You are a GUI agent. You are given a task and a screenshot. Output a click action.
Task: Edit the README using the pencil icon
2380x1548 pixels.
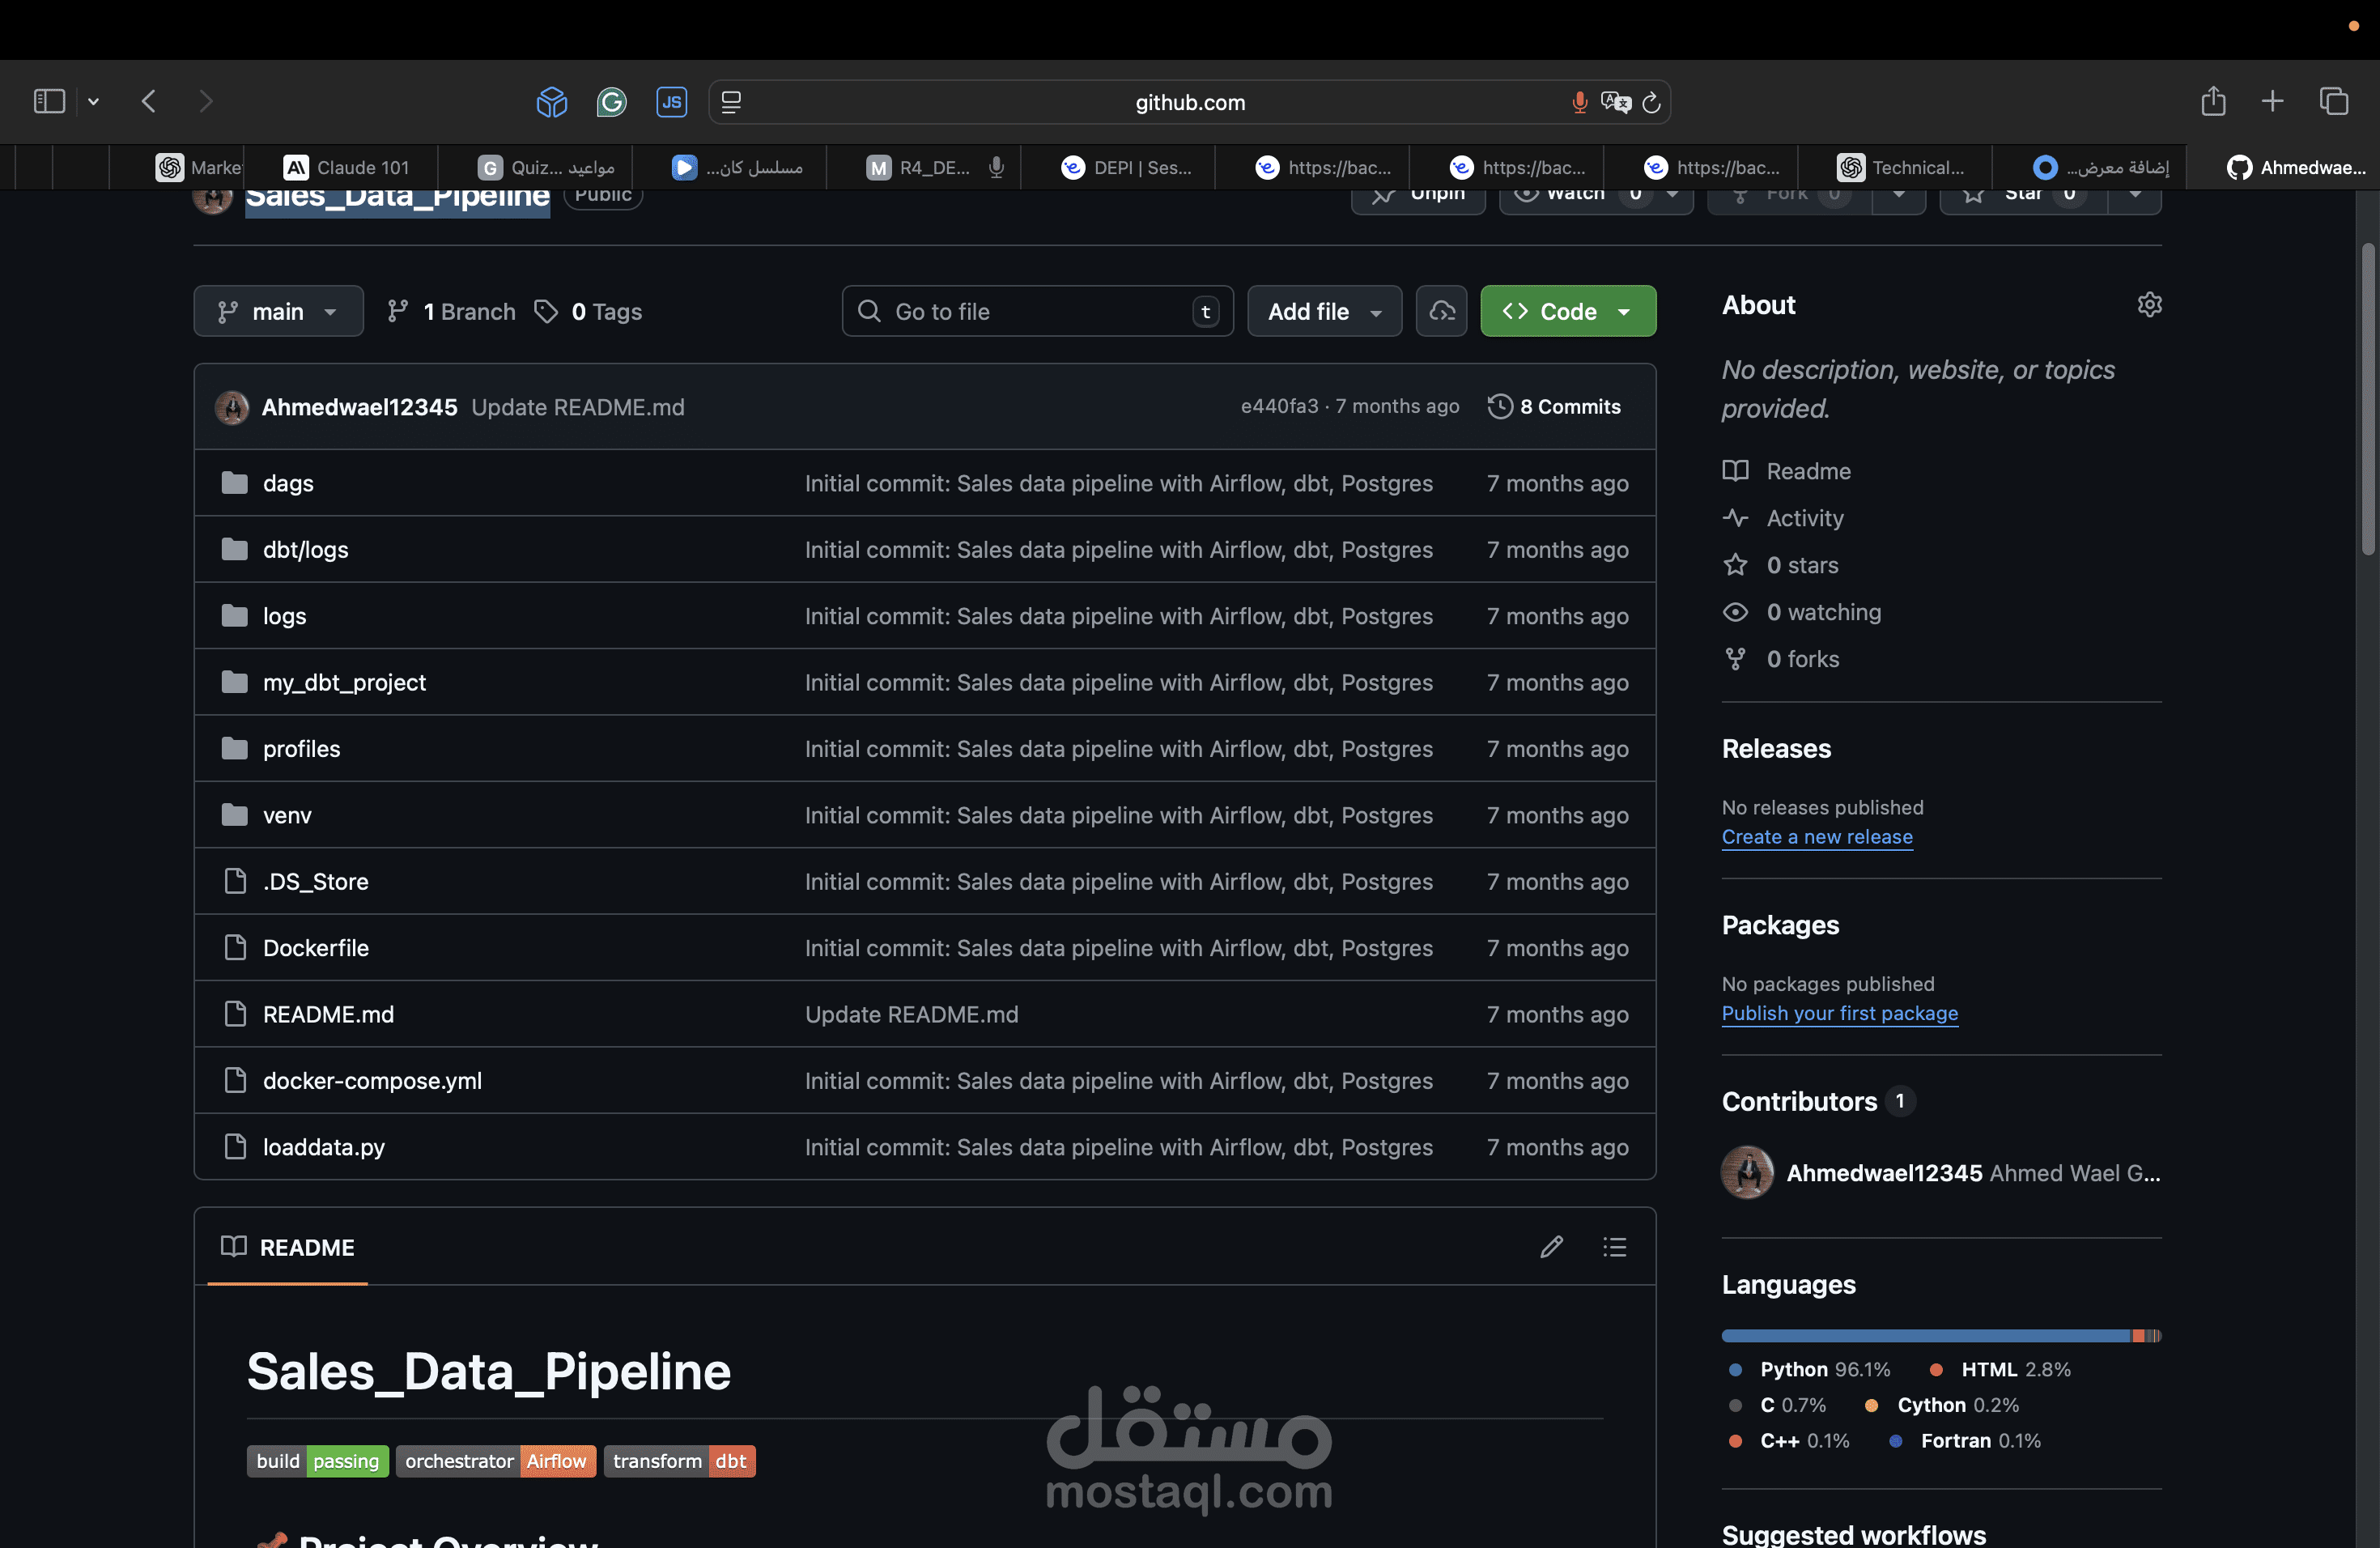coord(1551,1246)
